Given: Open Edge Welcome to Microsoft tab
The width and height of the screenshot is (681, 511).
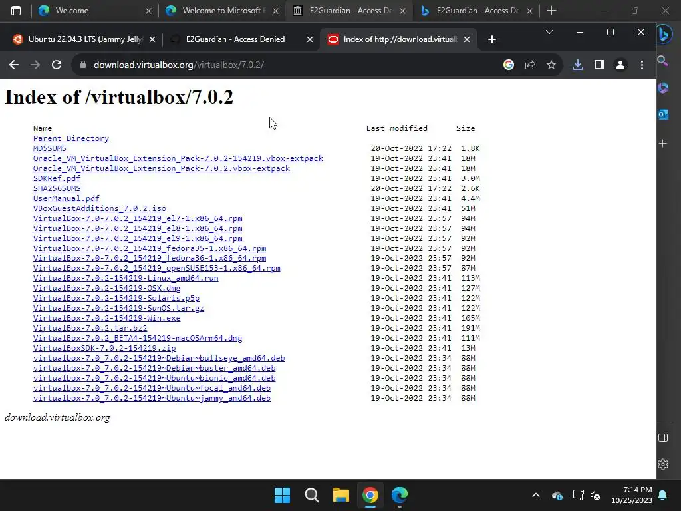Looking at the screenshot, I should click(x=221, y=11).
